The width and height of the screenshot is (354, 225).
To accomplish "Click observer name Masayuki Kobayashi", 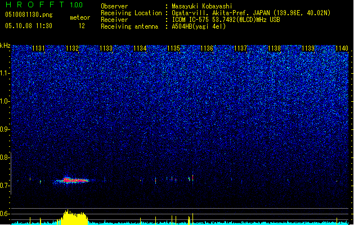I will click(202, 6).
